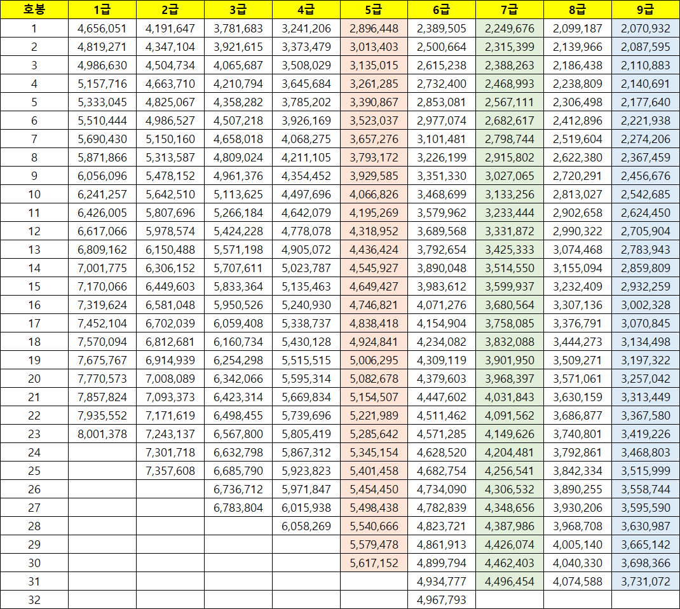Select the 8급 column header
Image resolution: width=680 pixels, height=609 pixels.
coord(578,10)
